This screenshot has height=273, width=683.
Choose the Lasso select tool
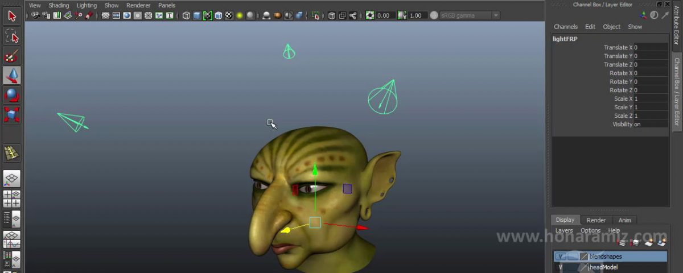pyautogui.click(x=12, y=36)
